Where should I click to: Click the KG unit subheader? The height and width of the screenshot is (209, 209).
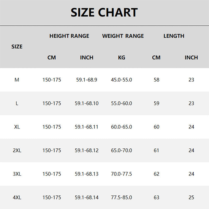[121, 57]
